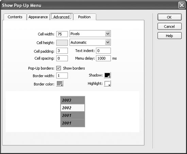Toggle the Show borders checkbox
The width and height of the screenshot is (187, 154).
tap(58, 68)
